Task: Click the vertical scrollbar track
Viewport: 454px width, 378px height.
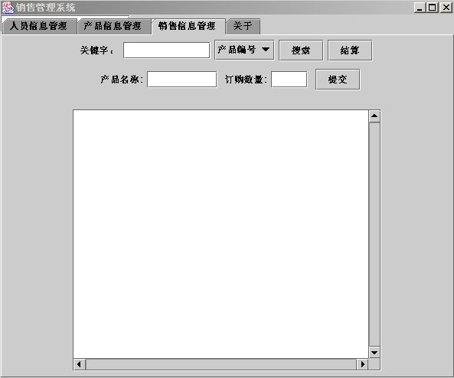Action: (x=374, y=234)
